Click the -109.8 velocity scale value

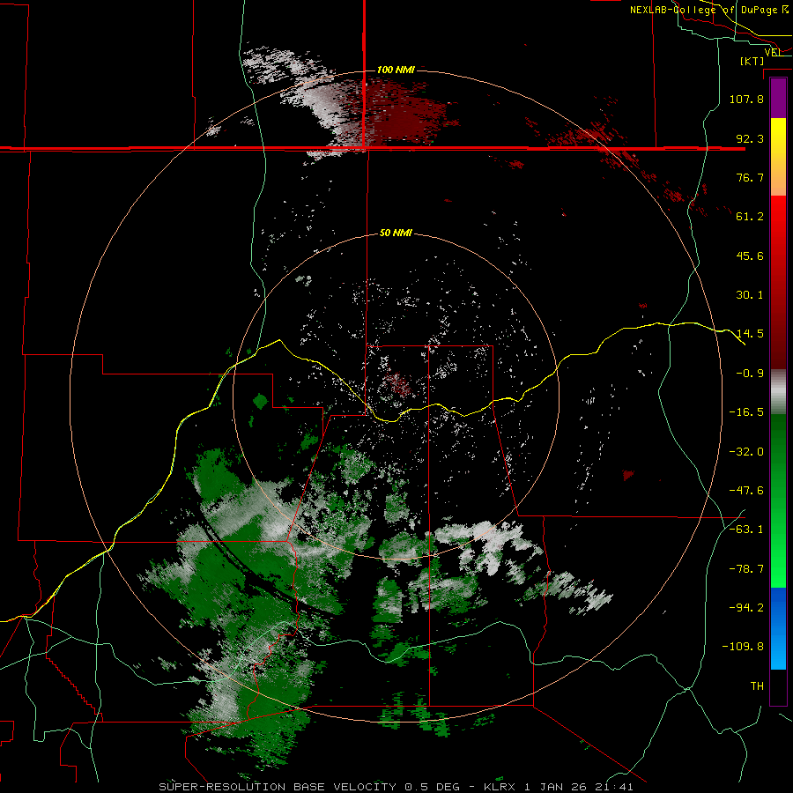click(x=743, y=647)
